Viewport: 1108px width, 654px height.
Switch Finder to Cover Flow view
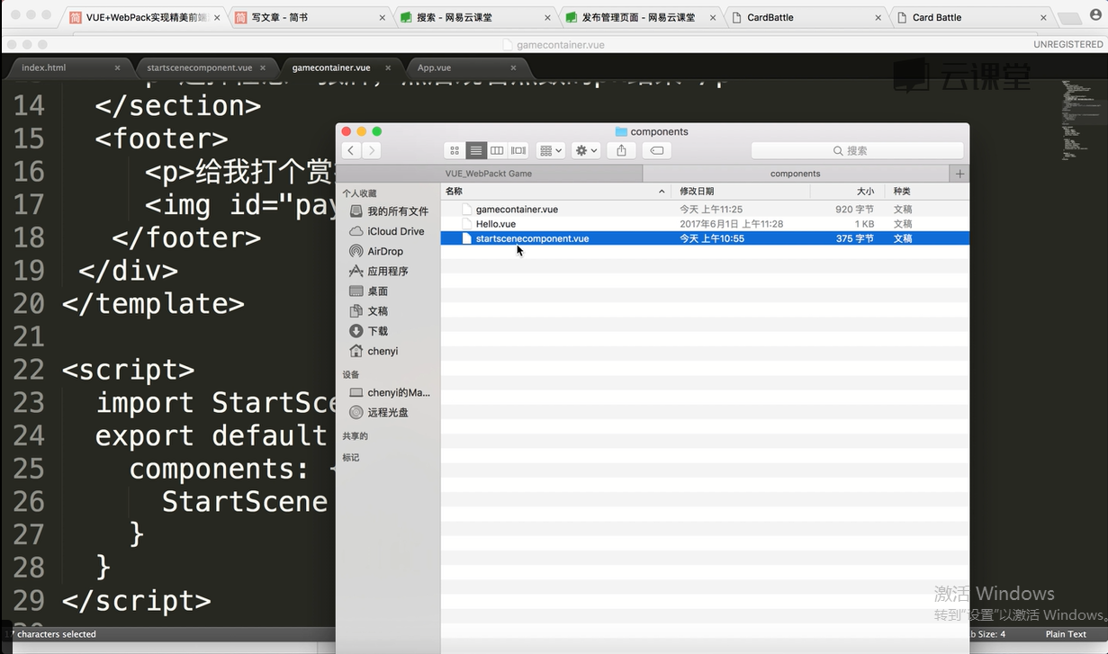[518, 150]
